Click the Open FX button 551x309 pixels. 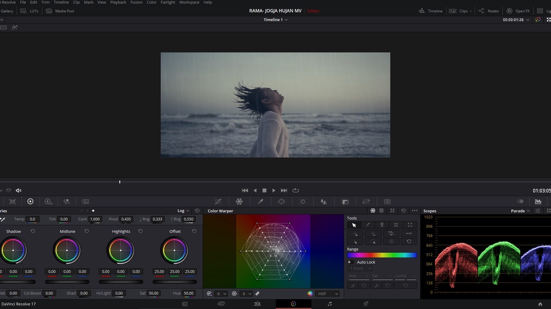click(x=518, y=11)
